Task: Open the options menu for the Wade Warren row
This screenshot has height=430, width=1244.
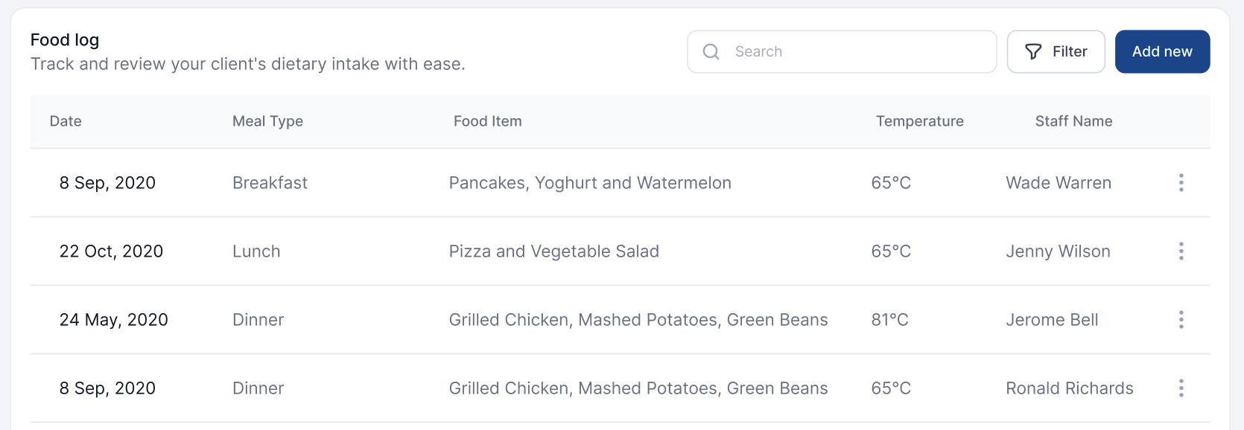Action: click(1181, 183)
